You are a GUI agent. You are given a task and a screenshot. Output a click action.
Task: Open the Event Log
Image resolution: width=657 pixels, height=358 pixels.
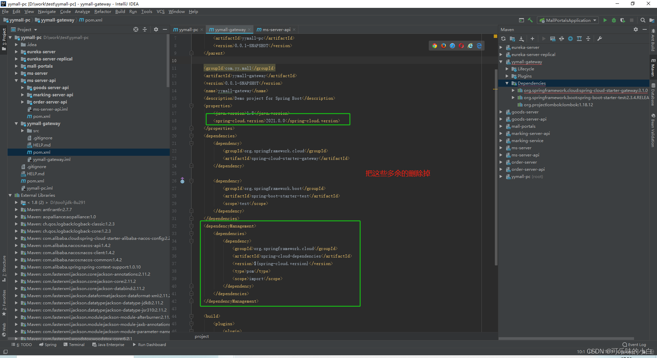pos(634,345)
